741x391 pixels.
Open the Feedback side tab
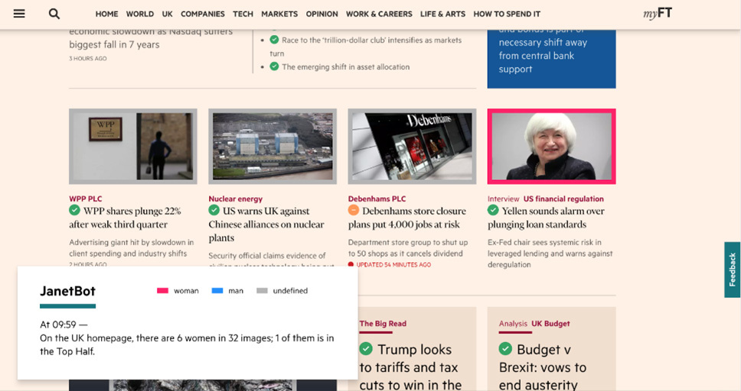pos(732,270)
